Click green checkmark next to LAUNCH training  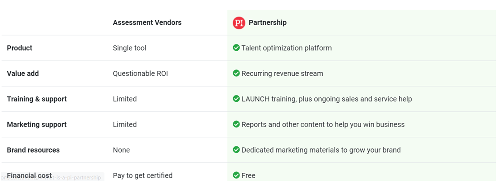pos(236,99)
